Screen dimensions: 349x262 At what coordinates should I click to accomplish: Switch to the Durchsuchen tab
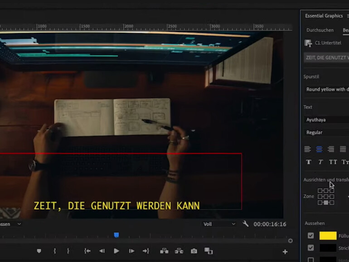click(320, 30)
